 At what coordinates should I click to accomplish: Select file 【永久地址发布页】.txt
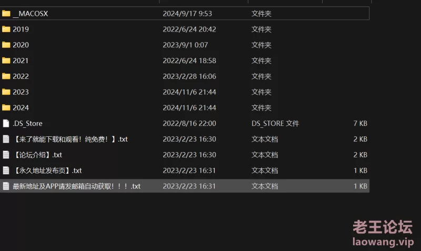[47, 170]
